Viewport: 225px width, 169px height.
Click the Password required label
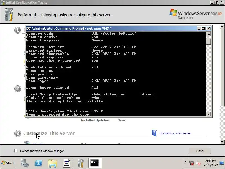[x=45, y=57]
